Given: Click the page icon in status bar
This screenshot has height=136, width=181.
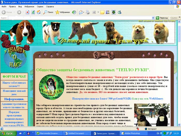Looking at the screenshot, I should (x=2, y=129).
